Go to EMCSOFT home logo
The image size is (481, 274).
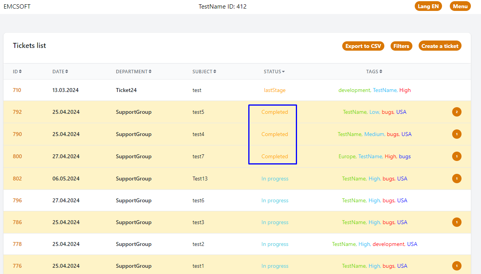coord(17,7)
